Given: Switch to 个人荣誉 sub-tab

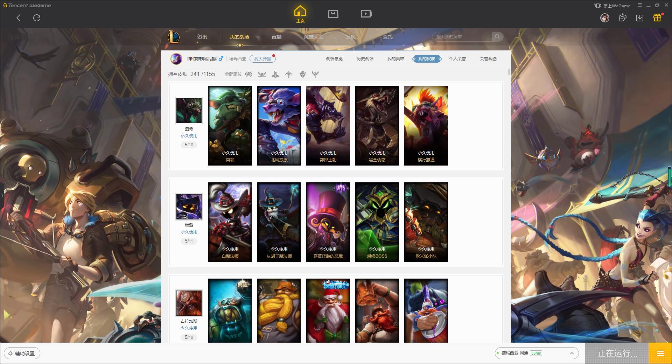Looking at the screenshot, I should pyautogui.click(x=457, y=59).
